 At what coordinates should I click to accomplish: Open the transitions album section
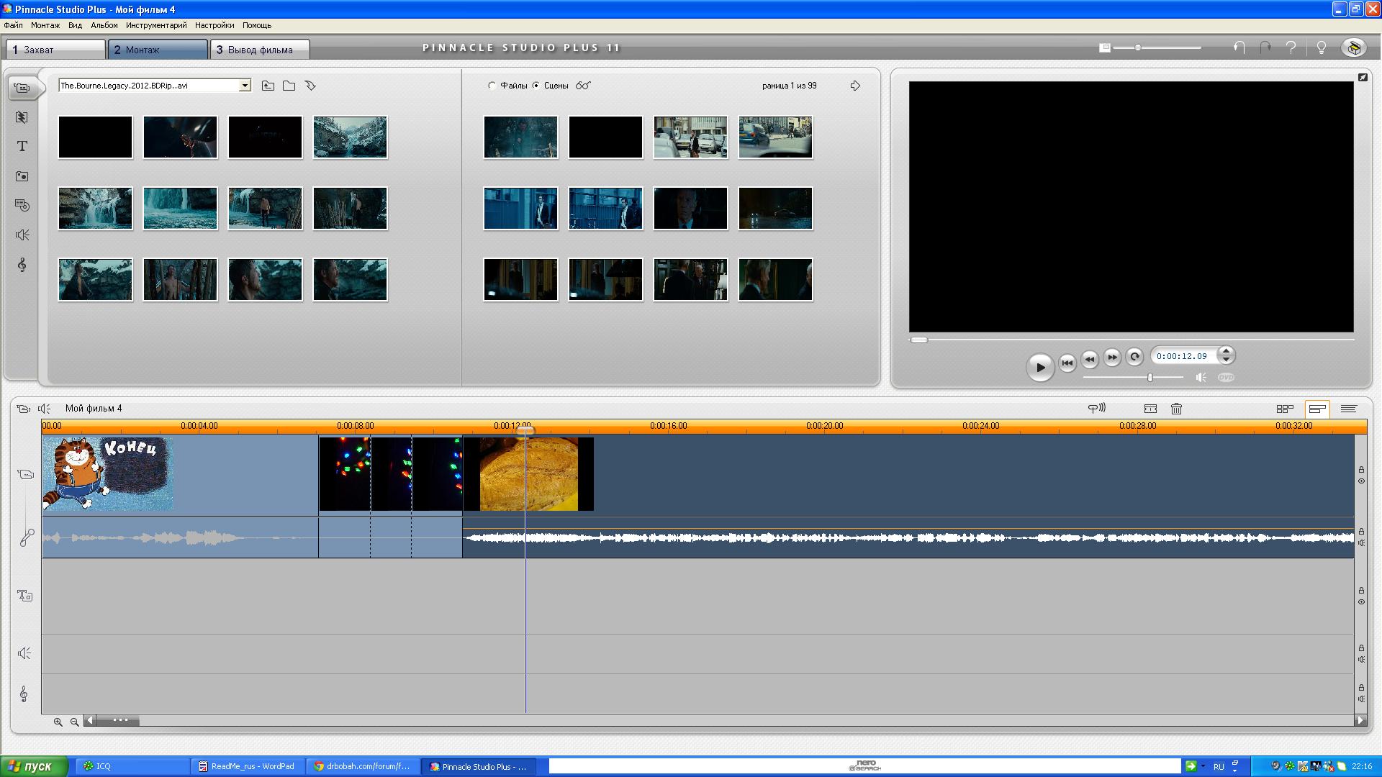(x=22, y=117)
